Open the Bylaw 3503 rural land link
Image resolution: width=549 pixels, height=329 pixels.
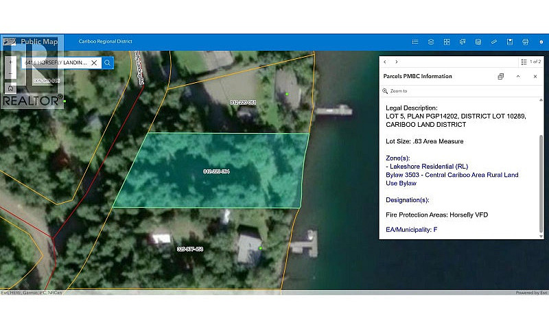click(x=452, y=179)
